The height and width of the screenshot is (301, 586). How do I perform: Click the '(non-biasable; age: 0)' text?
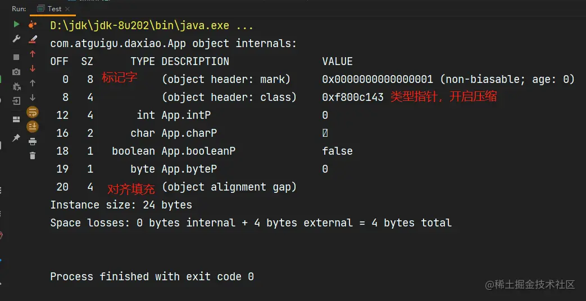tap(507, 80)
